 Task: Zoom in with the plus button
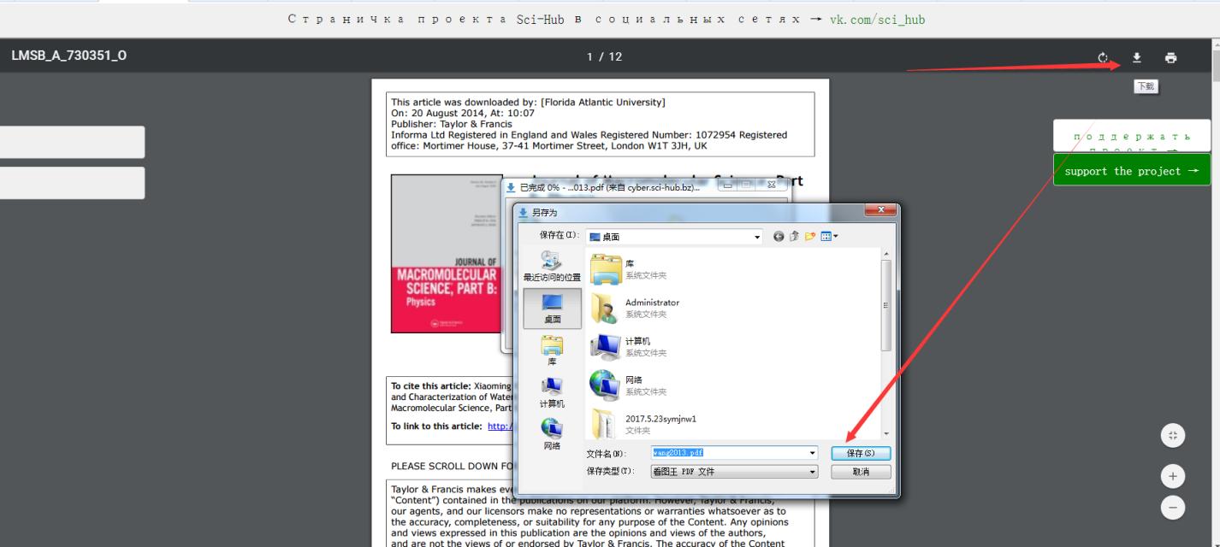pyautogui.click(x=1172, y=476)
